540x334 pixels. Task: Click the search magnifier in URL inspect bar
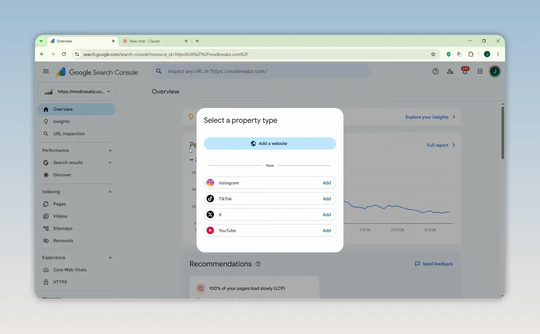pos(159,71)
